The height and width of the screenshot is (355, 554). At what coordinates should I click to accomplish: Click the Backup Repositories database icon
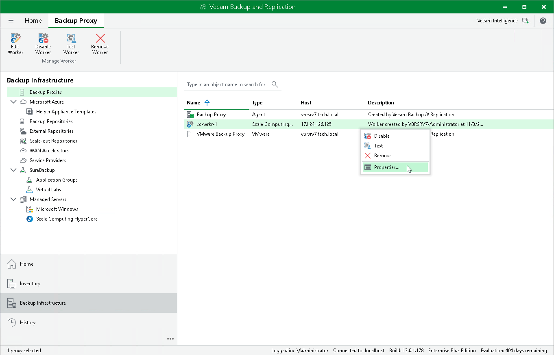pos(22,121)
